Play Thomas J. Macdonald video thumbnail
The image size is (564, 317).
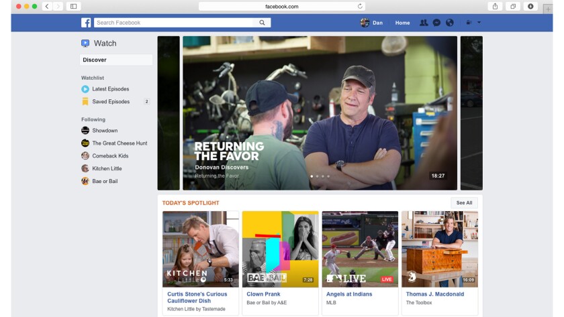coord(440,249)
